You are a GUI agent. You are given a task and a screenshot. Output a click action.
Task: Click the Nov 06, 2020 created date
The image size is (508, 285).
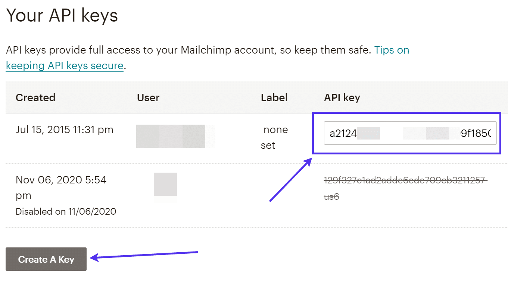61,179
